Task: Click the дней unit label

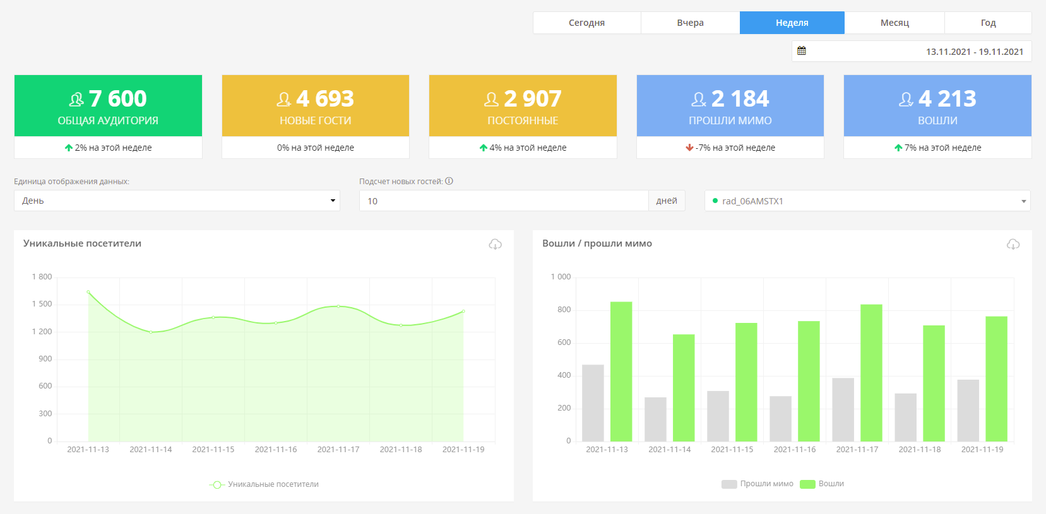Action: pyautogui.click(x=667, y=201)
